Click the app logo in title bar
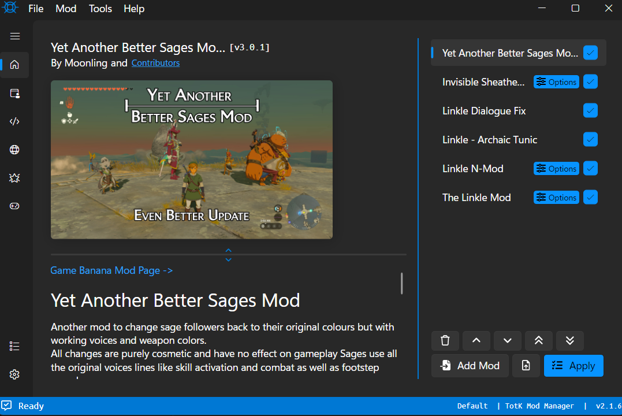Image resolution: width=622 pixels, height=416 pixels. (x=10, y=8)
